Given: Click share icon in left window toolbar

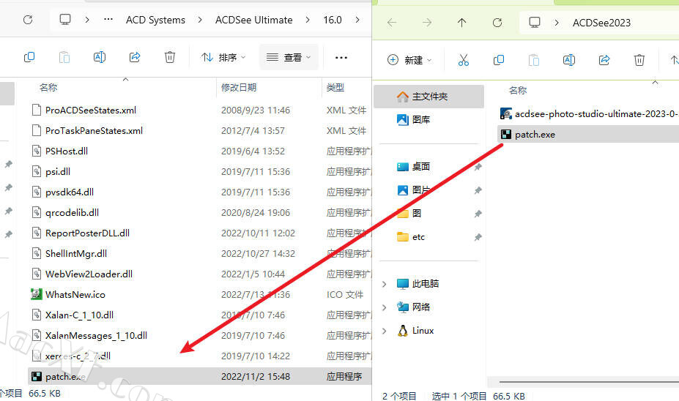Looking at the screenshot, I should coord(135,57).
